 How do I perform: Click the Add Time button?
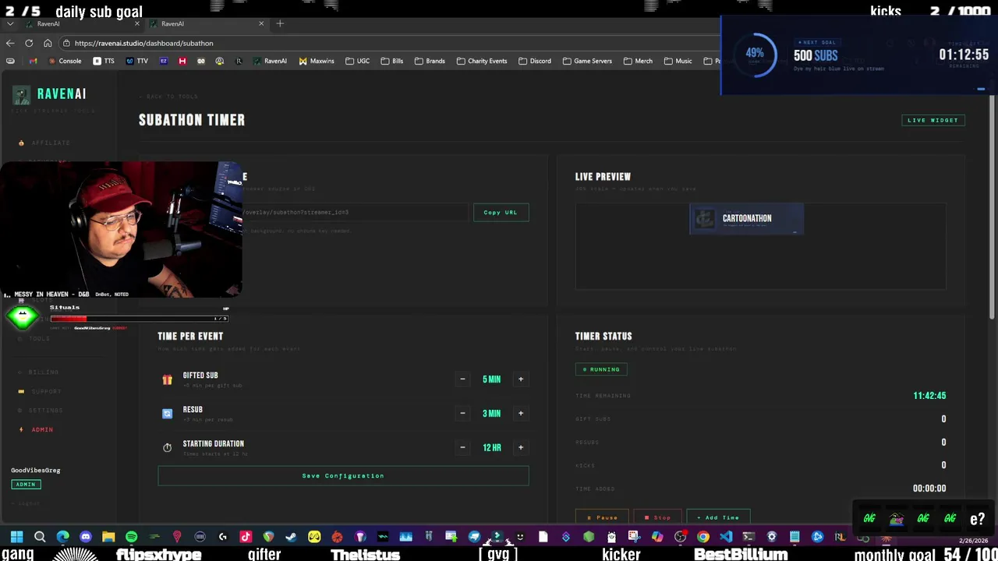(x=718, y=517)
